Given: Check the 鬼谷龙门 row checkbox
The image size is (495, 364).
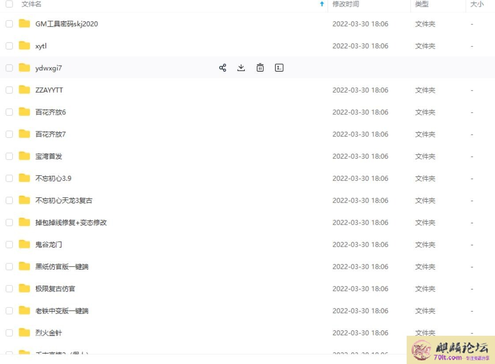Looking at the screenshot, I should pos(9,244).
